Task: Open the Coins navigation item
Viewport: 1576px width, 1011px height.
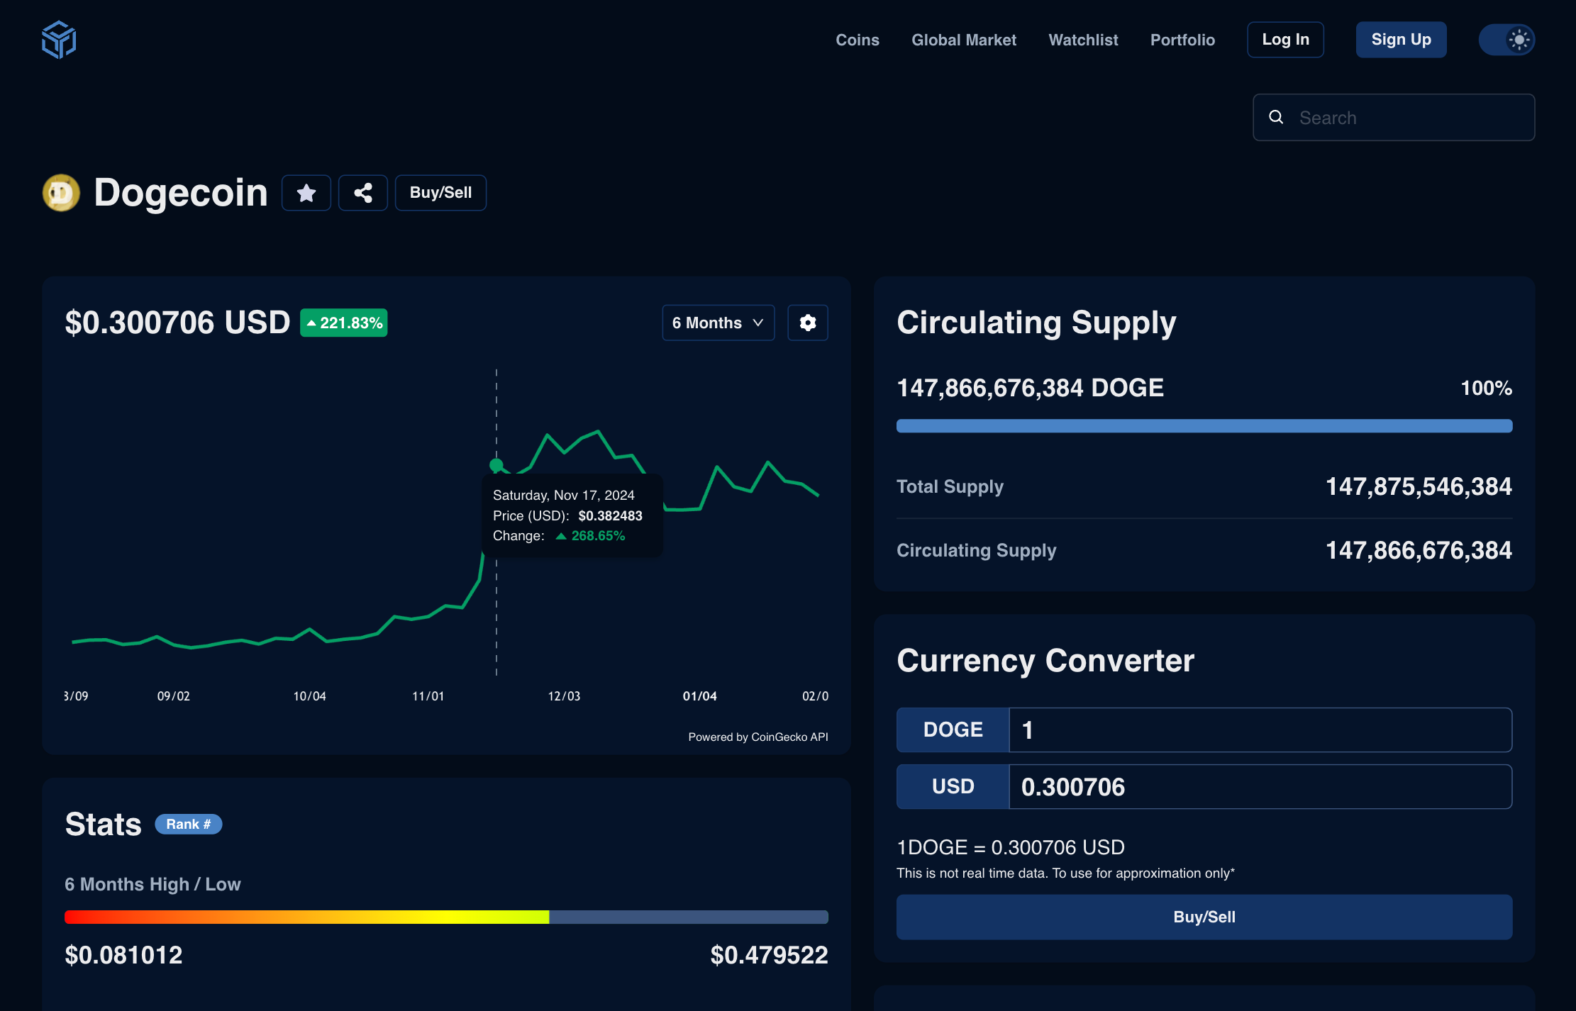Action: coord(857,40)
